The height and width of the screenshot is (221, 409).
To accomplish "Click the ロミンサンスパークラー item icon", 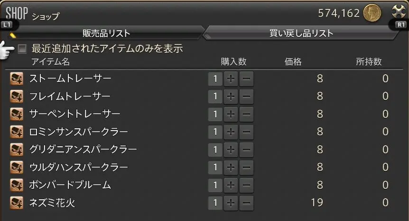I will [17, 132].
